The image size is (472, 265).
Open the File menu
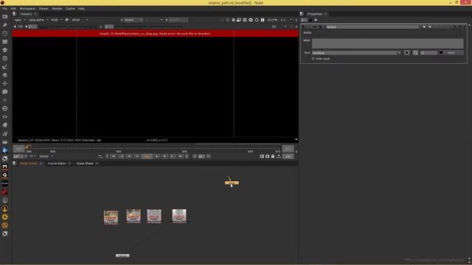[4, 9]
